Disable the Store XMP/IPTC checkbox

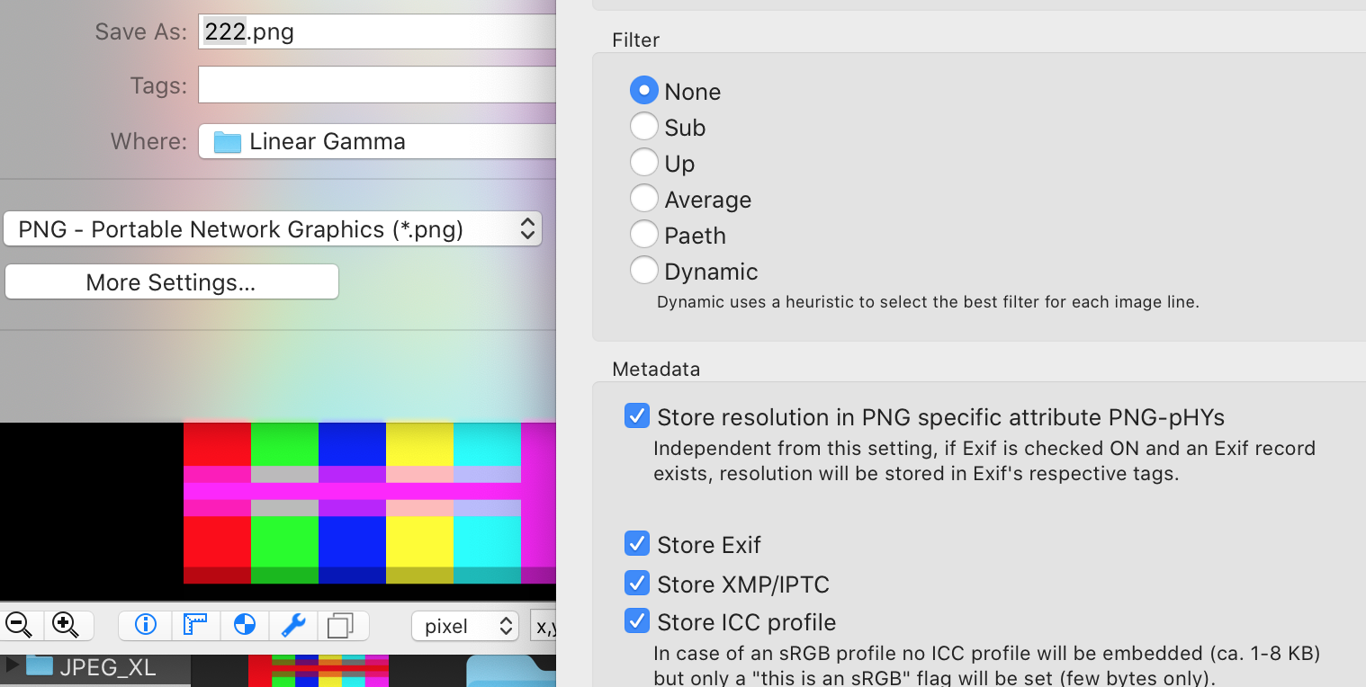pyautogui.click(x=636, y=584)
